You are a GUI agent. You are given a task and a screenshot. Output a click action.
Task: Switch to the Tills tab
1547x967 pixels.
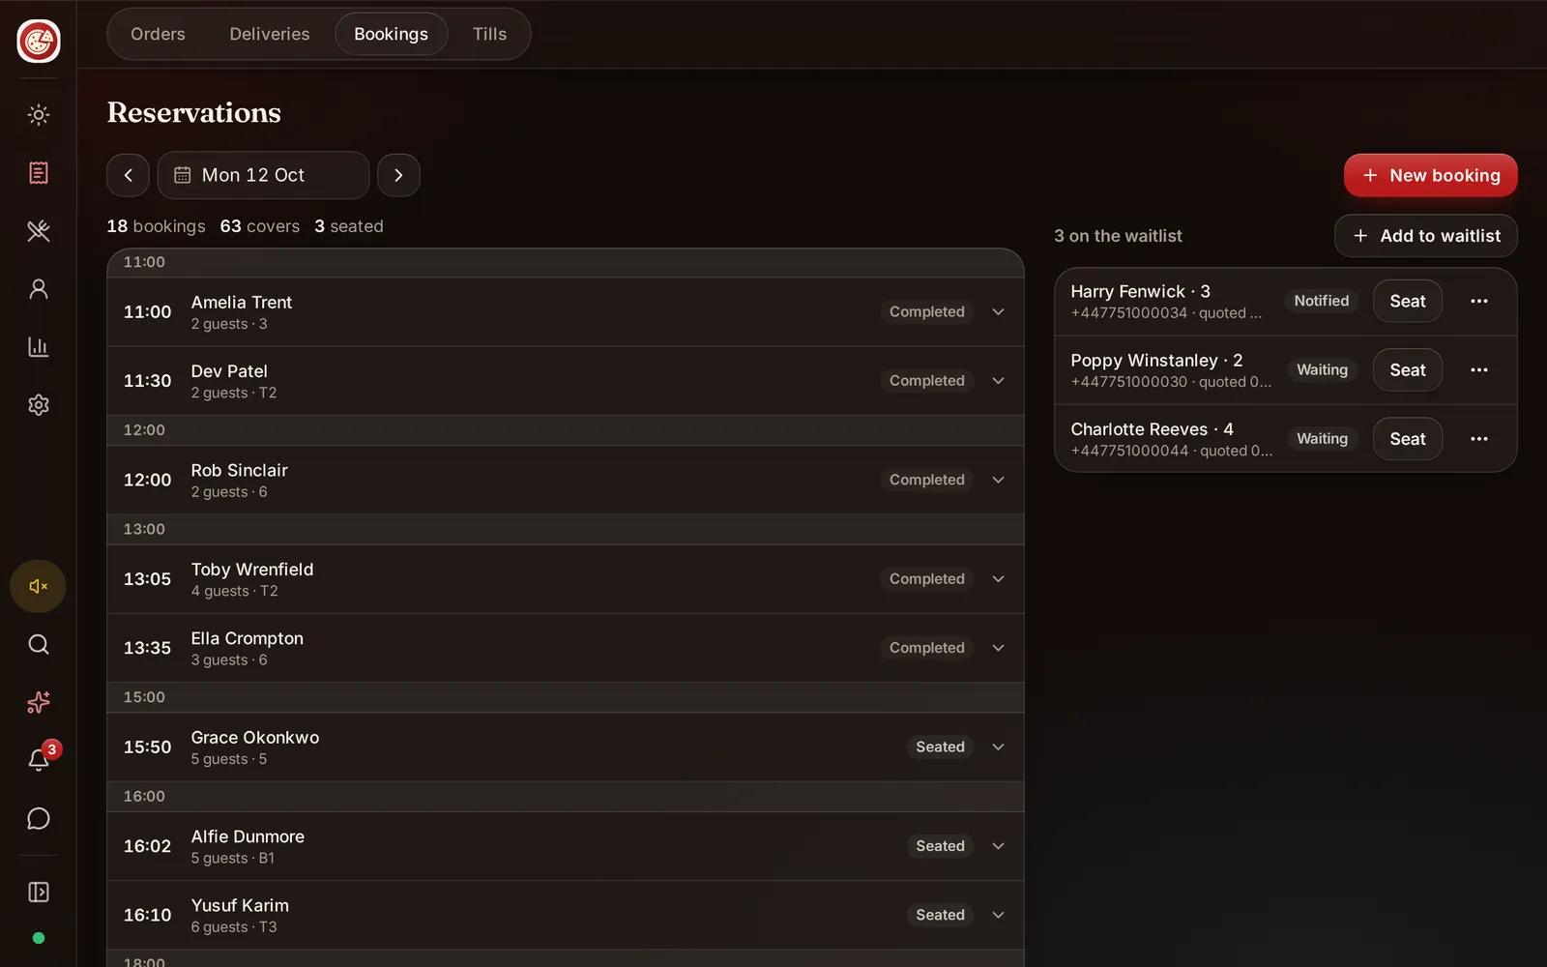(x=489, y=34)
